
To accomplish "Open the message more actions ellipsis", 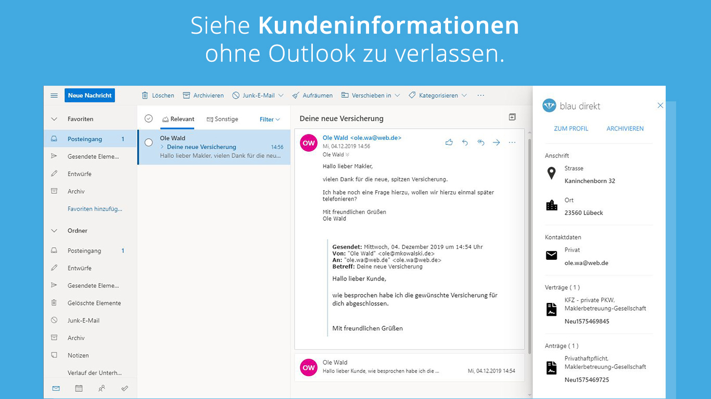I will click(x=512, y=142).
